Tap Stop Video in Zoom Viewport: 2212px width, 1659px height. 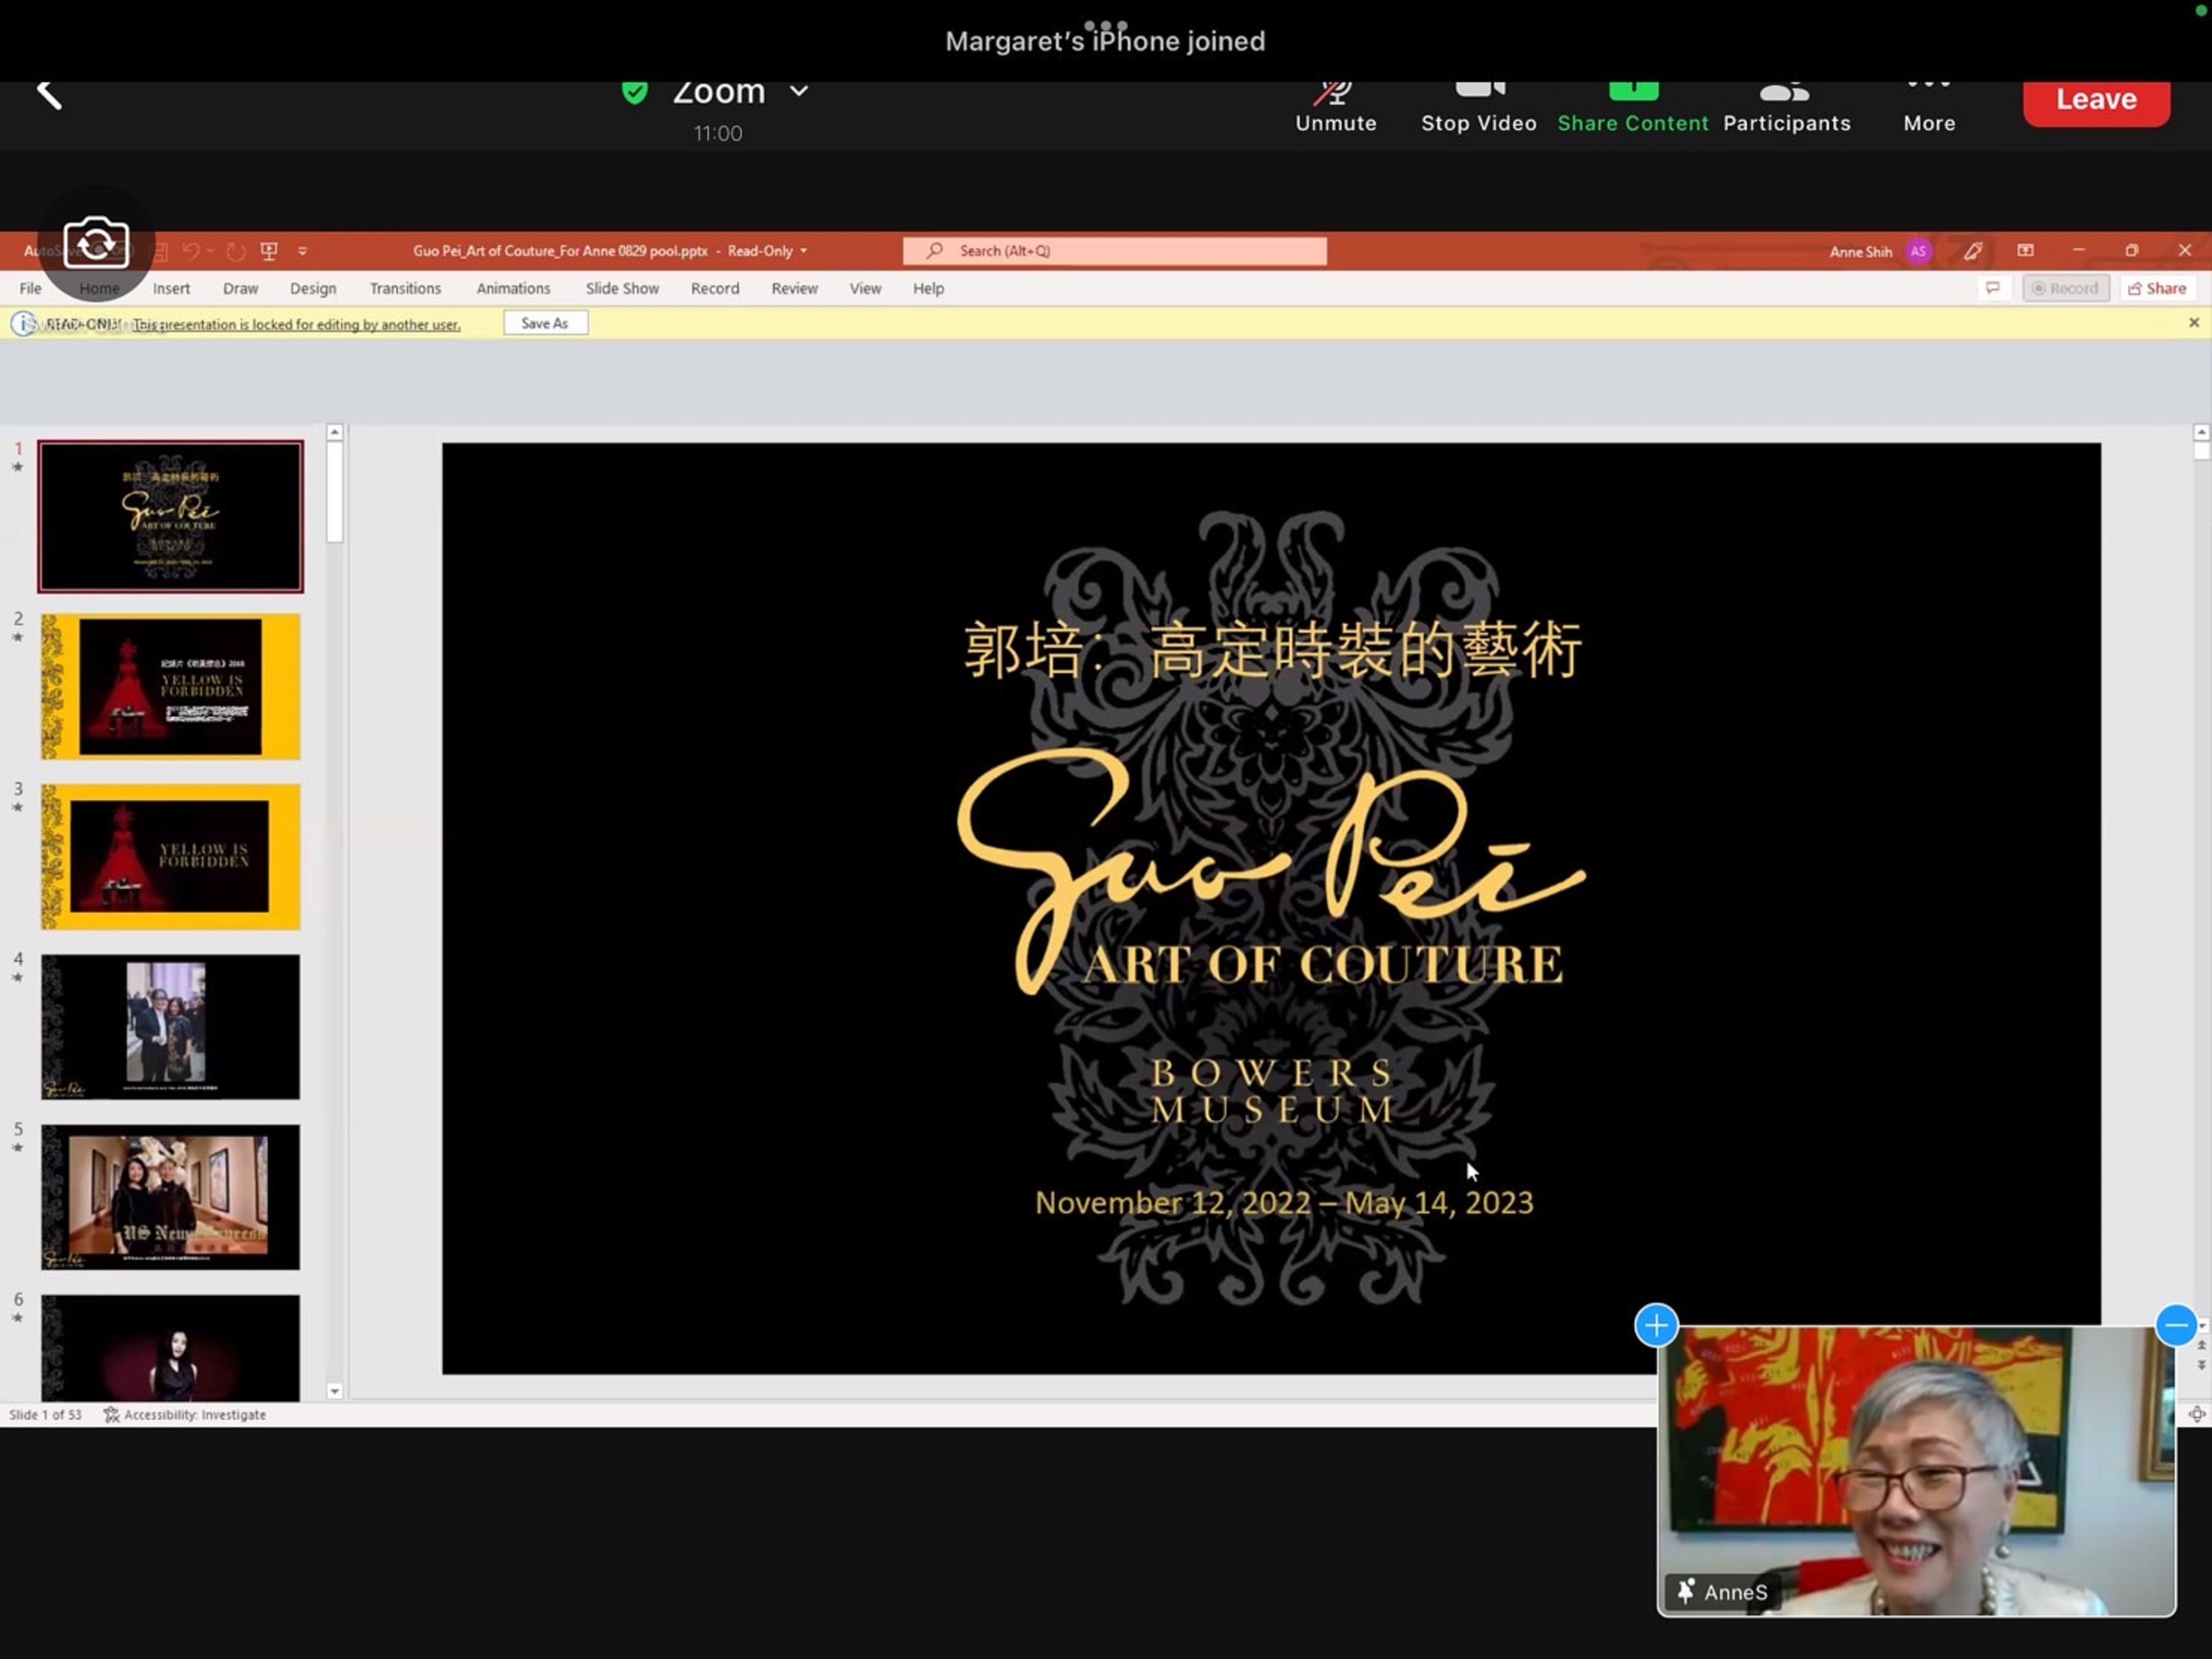point(1479,107)
